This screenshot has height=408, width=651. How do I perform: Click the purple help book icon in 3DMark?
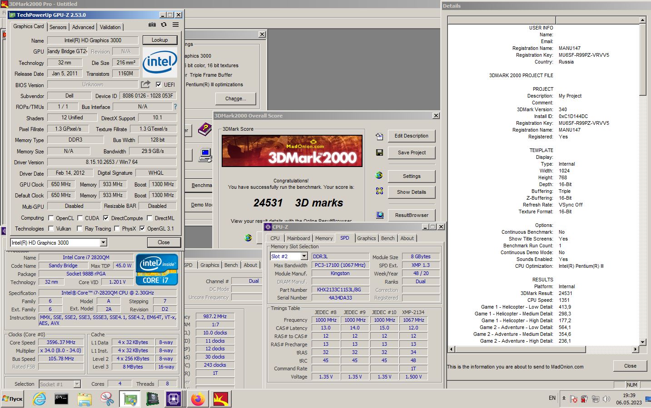click(x=204, y=130)
